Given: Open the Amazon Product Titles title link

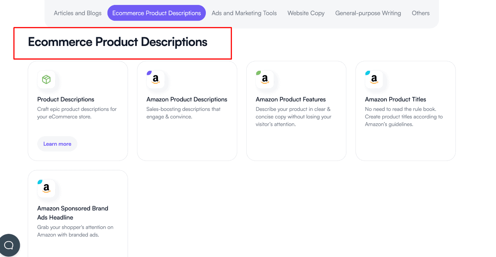Looking at the screenshot, I should pyautogui.click(x=396, y=99).
